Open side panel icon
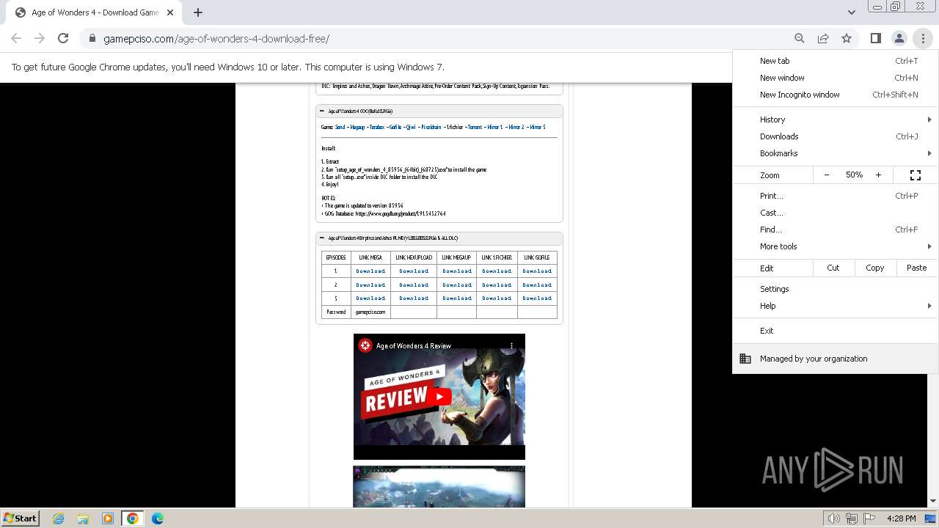The width and height of the screenshot is (939, 528). pos(875,38)
